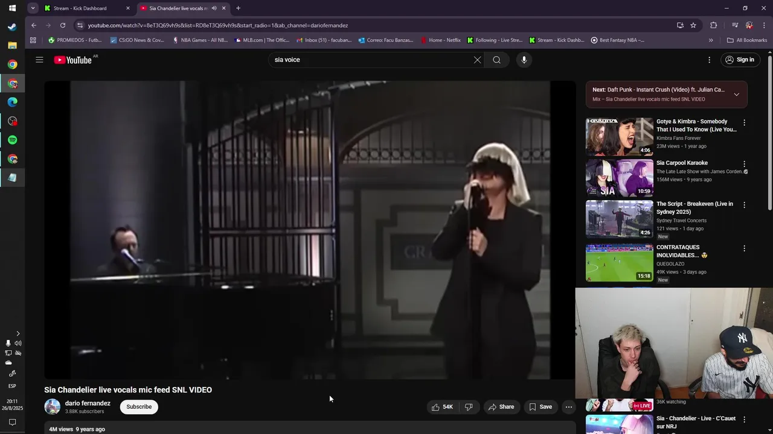Open Sia Carpool Karaoke video title

[682, 163]
